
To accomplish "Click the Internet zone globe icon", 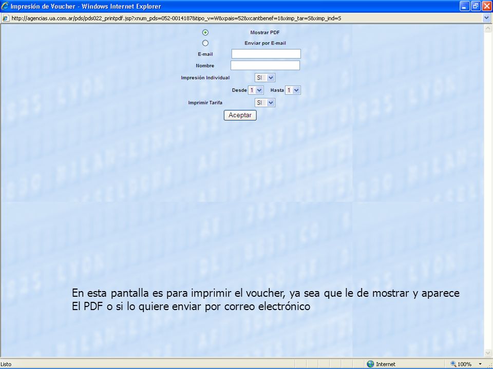I will point(370,364).
